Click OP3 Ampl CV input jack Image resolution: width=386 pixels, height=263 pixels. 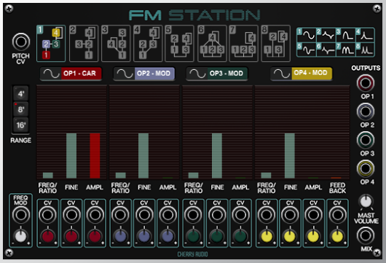pyautogui.click(x=240, y=215)
